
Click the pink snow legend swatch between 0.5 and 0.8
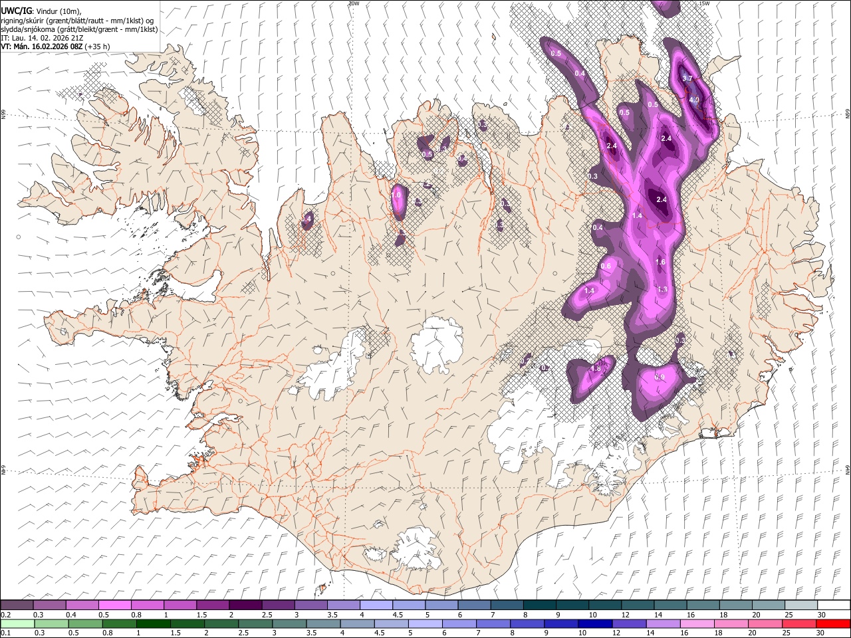click(x=115, y=605)
